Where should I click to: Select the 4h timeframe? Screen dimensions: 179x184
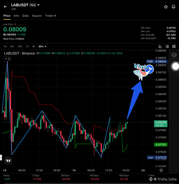(x=33, y=46)
